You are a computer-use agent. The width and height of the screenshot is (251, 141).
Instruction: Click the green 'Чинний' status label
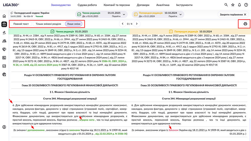click(39, 16)
